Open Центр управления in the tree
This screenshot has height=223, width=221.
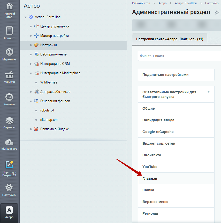55,26
